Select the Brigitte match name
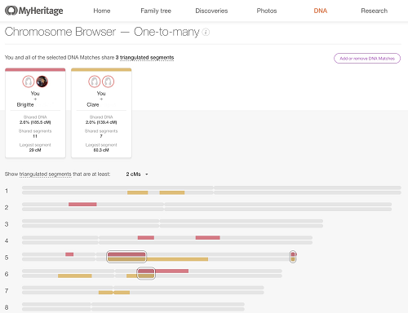Image resolution: width=408 pixels, height=313 pixels. 25,104
